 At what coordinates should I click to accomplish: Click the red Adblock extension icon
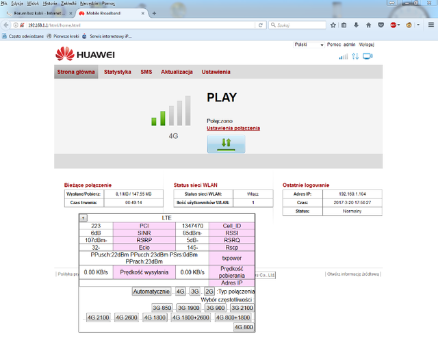point(394,25)
